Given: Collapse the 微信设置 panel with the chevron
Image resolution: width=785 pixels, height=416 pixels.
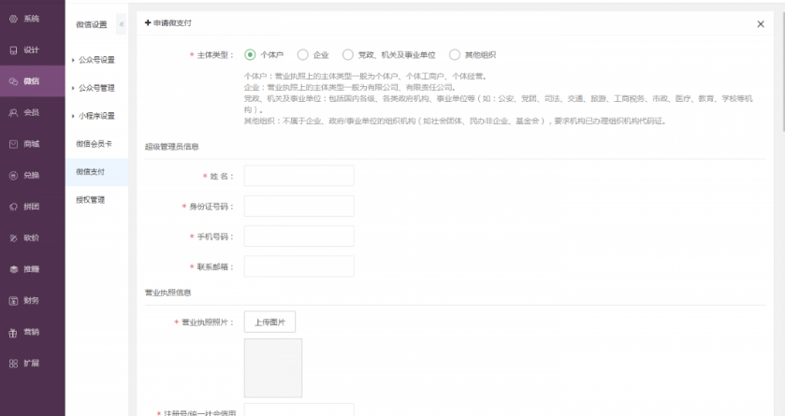Looking at the screenshot, I should tap(121, 23).
